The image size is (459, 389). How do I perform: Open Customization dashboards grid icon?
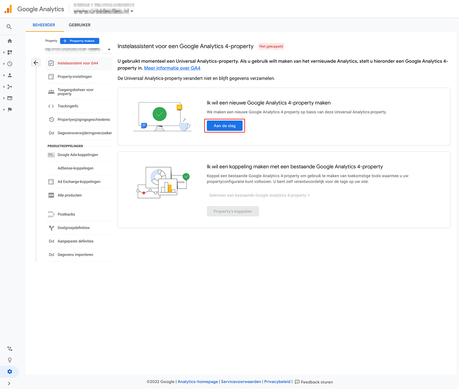pos(10,52)
